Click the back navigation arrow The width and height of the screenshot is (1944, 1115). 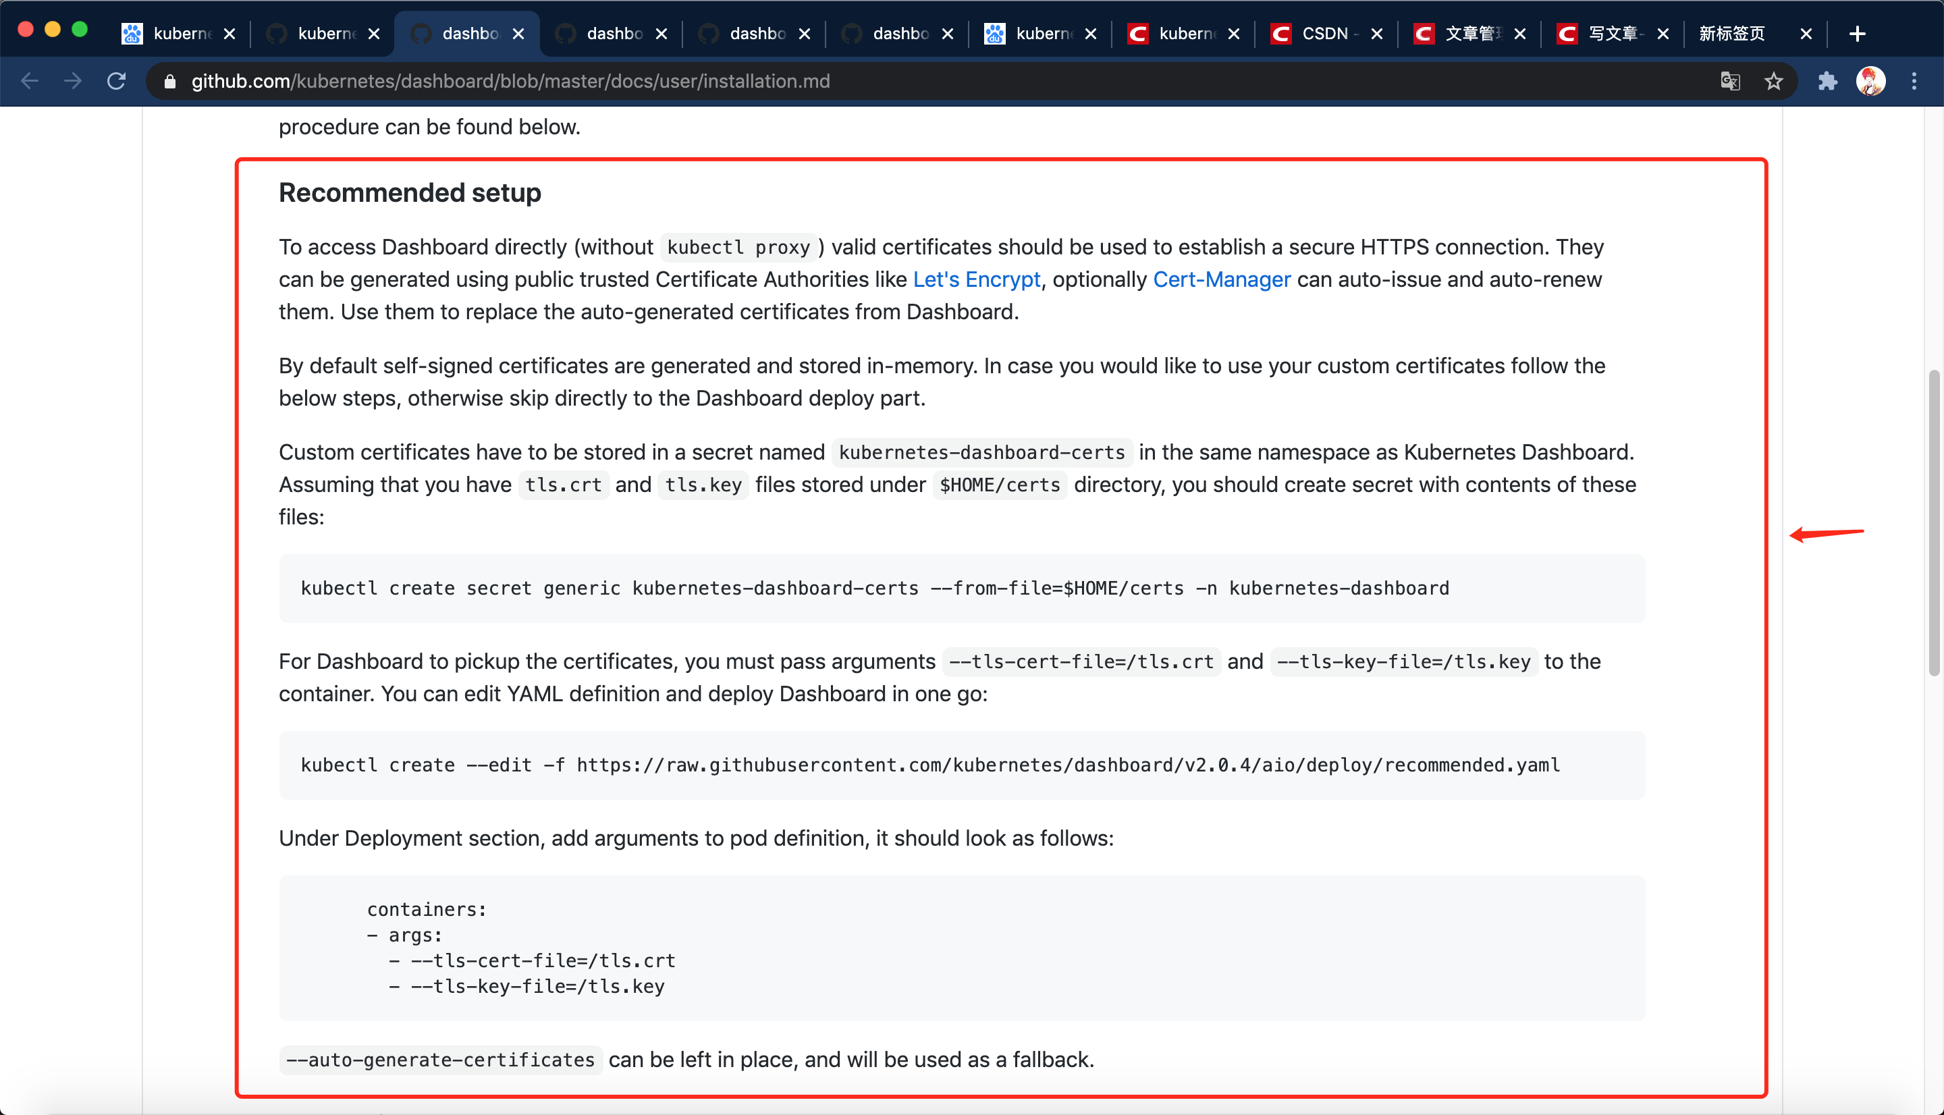(x=29, y=81)
